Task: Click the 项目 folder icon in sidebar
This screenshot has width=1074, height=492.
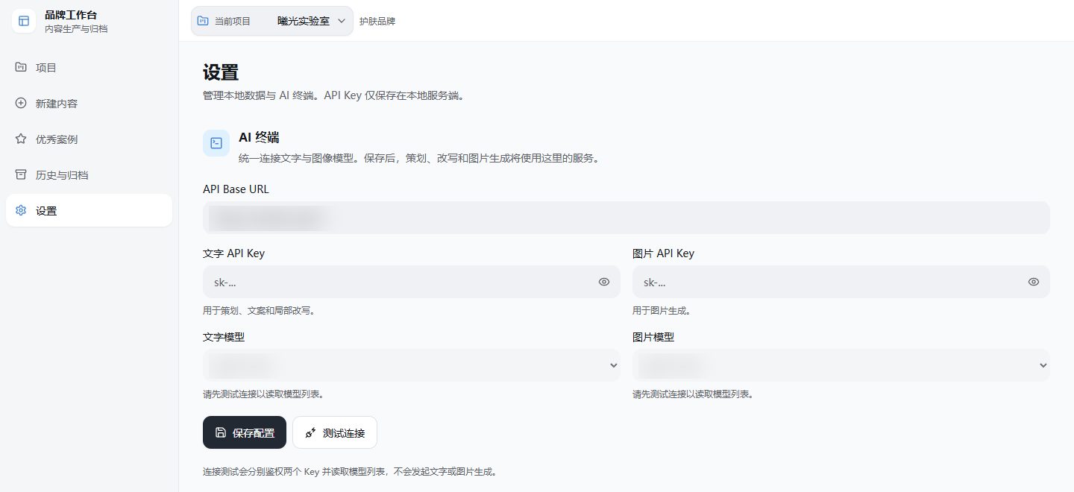Action: pos(21,67)
